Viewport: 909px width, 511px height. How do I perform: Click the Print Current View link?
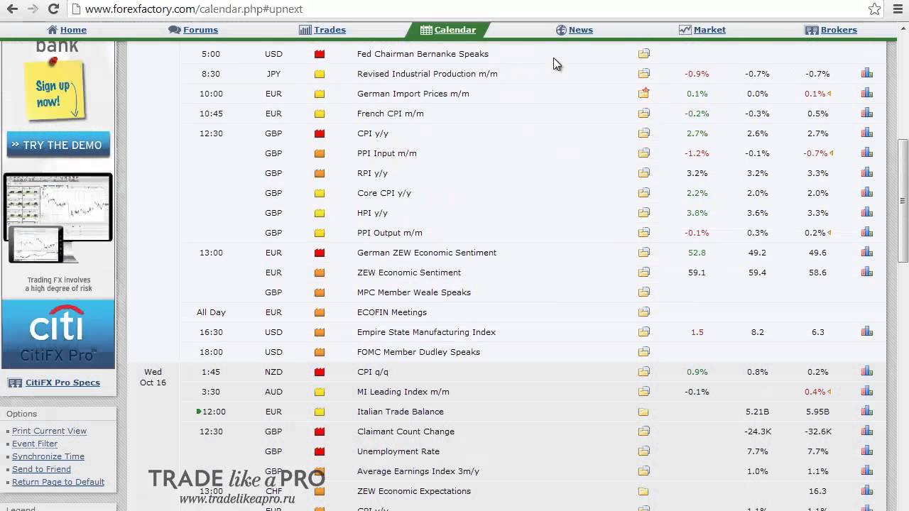49,431
